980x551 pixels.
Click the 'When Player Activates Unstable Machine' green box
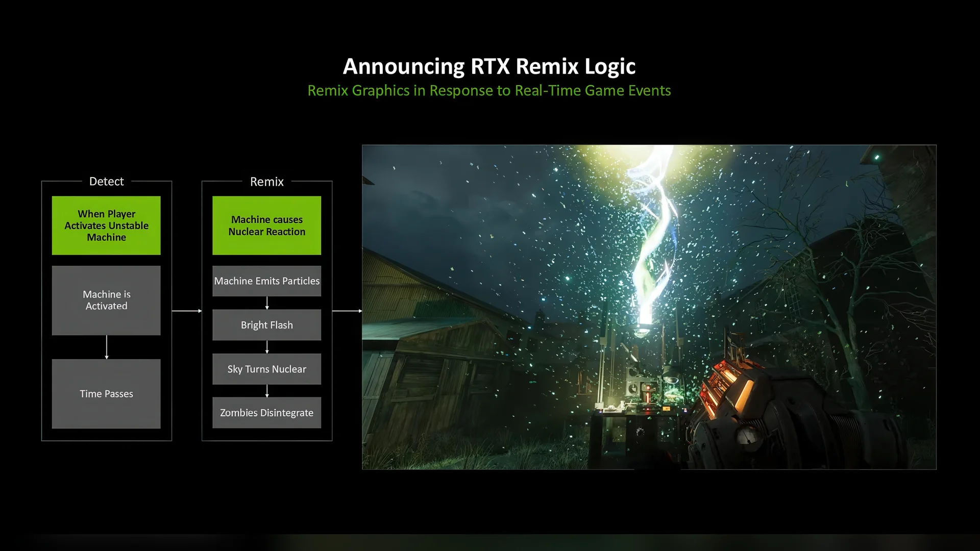point(106,226)
